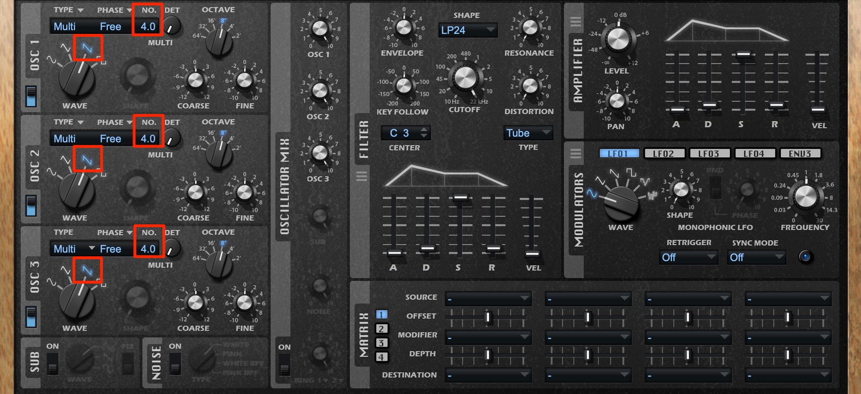Click the Filter section menu handle icon
861x394 pixels.
362,176
